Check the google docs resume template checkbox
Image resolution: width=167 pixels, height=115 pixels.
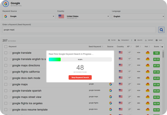[6, 110]
